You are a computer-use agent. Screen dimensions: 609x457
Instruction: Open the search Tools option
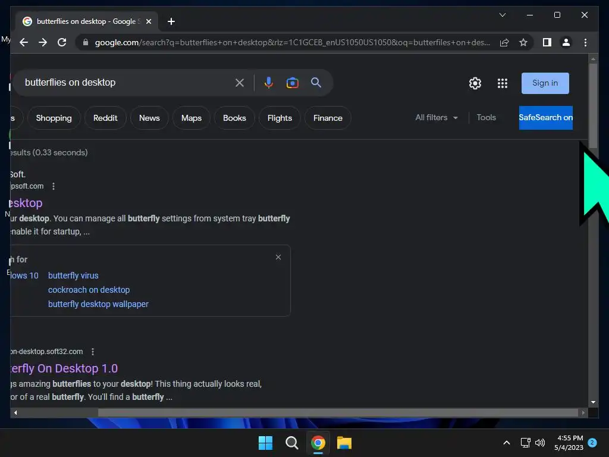[486, 117]
